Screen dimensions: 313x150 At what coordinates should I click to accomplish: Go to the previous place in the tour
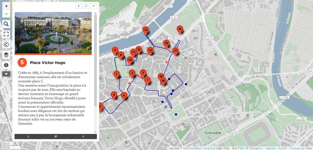(28, 137)
